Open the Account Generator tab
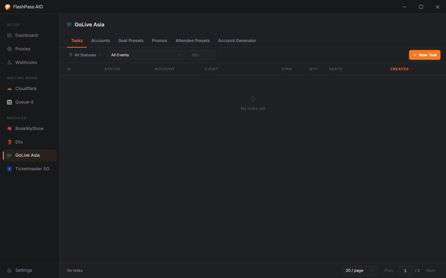 click(x=237, y=41)
